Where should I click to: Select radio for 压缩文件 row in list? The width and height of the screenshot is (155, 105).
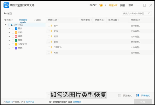pyautogui.click(x=49, y=47)
